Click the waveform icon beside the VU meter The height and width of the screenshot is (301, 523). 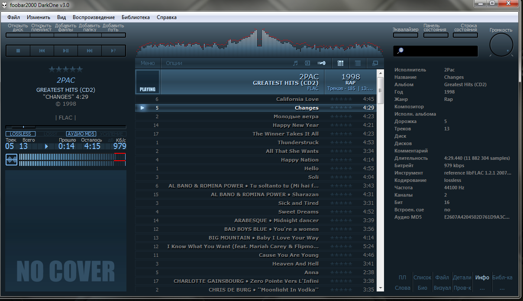(x=12, y=160)
